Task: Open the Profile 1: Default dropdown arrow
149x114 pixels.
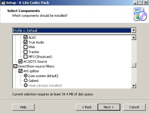Action: tap(133, 30)
